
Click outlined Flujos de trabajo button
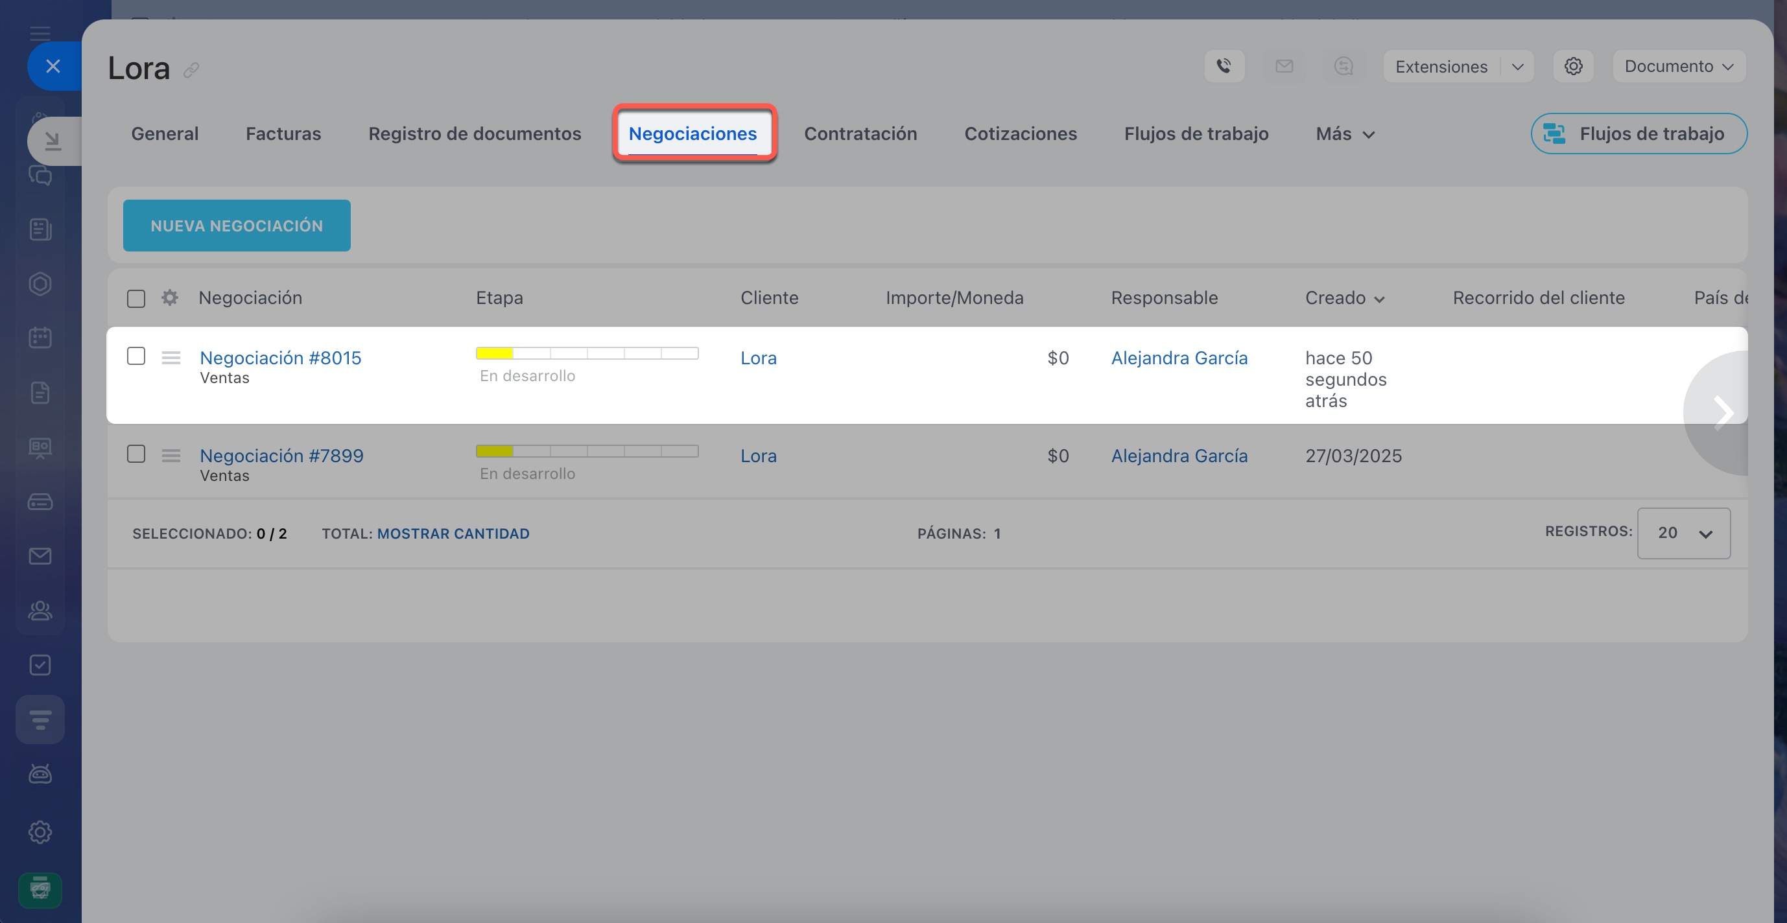click(x=1639, y=133)
